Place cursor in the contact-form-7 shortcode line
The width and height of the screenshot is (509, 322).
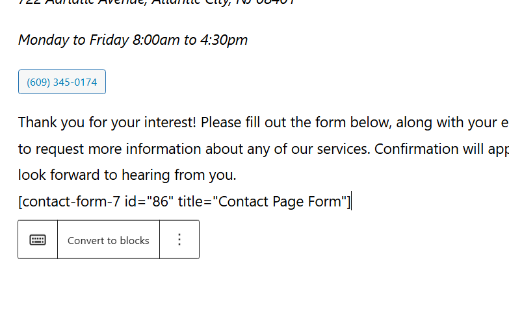[x=185, y=201]
